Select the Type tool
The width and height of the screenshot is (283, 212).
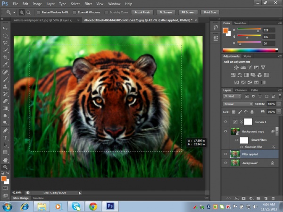tap(5, 138)
